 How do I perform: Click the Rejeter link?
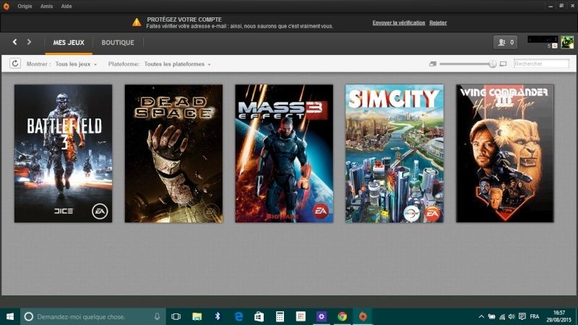tap(438, 23)
